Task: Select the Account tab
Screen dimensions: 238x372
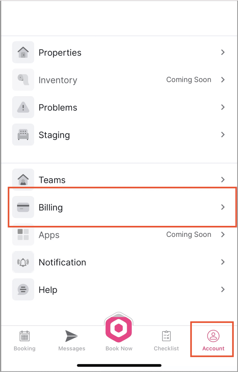Action: point(213,340)
